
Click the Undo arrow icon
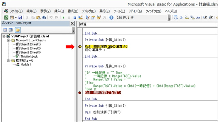pos(51,18)
